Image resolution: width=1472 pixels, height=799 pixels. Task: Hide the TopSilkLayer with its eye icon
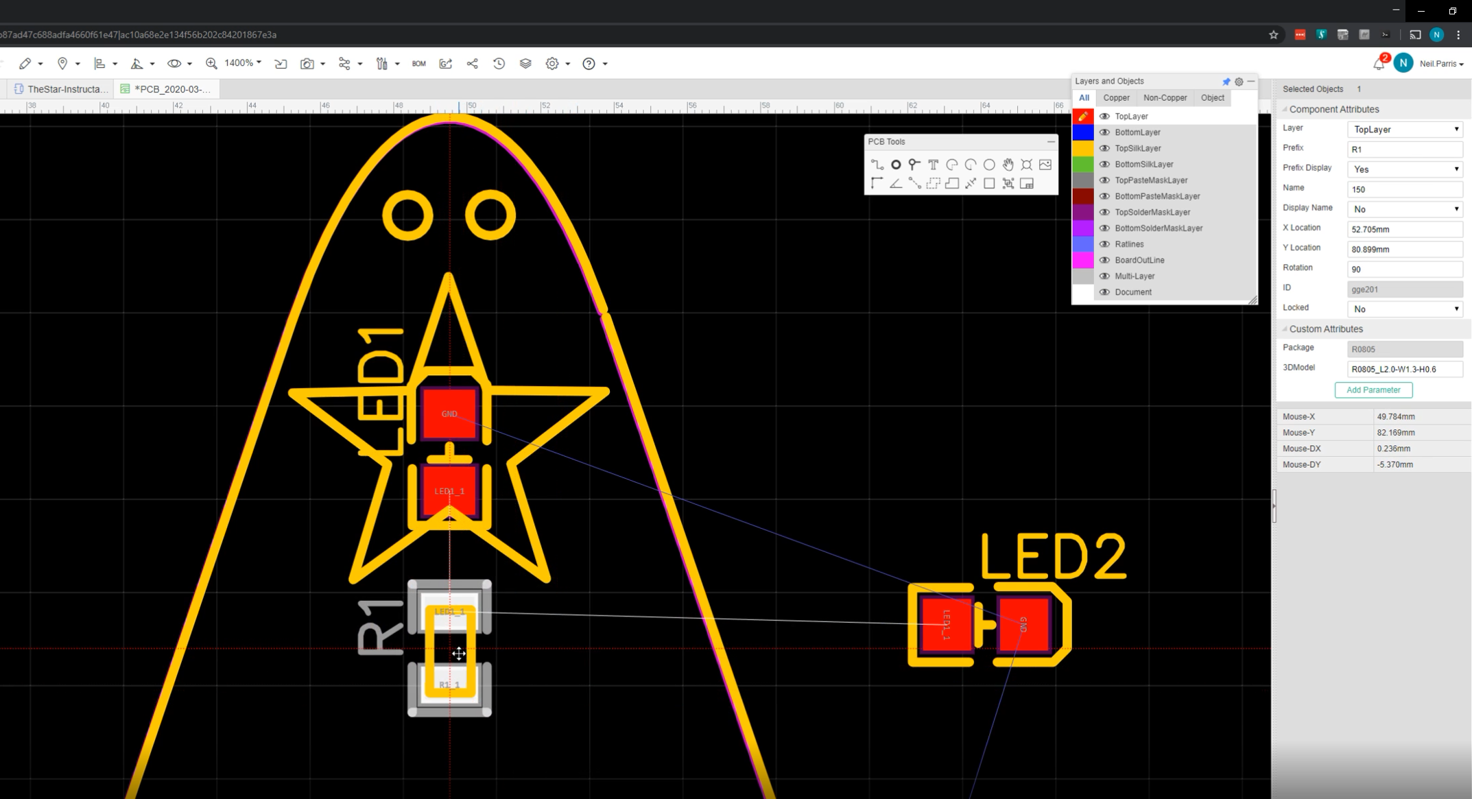[x=1104, y=148]
